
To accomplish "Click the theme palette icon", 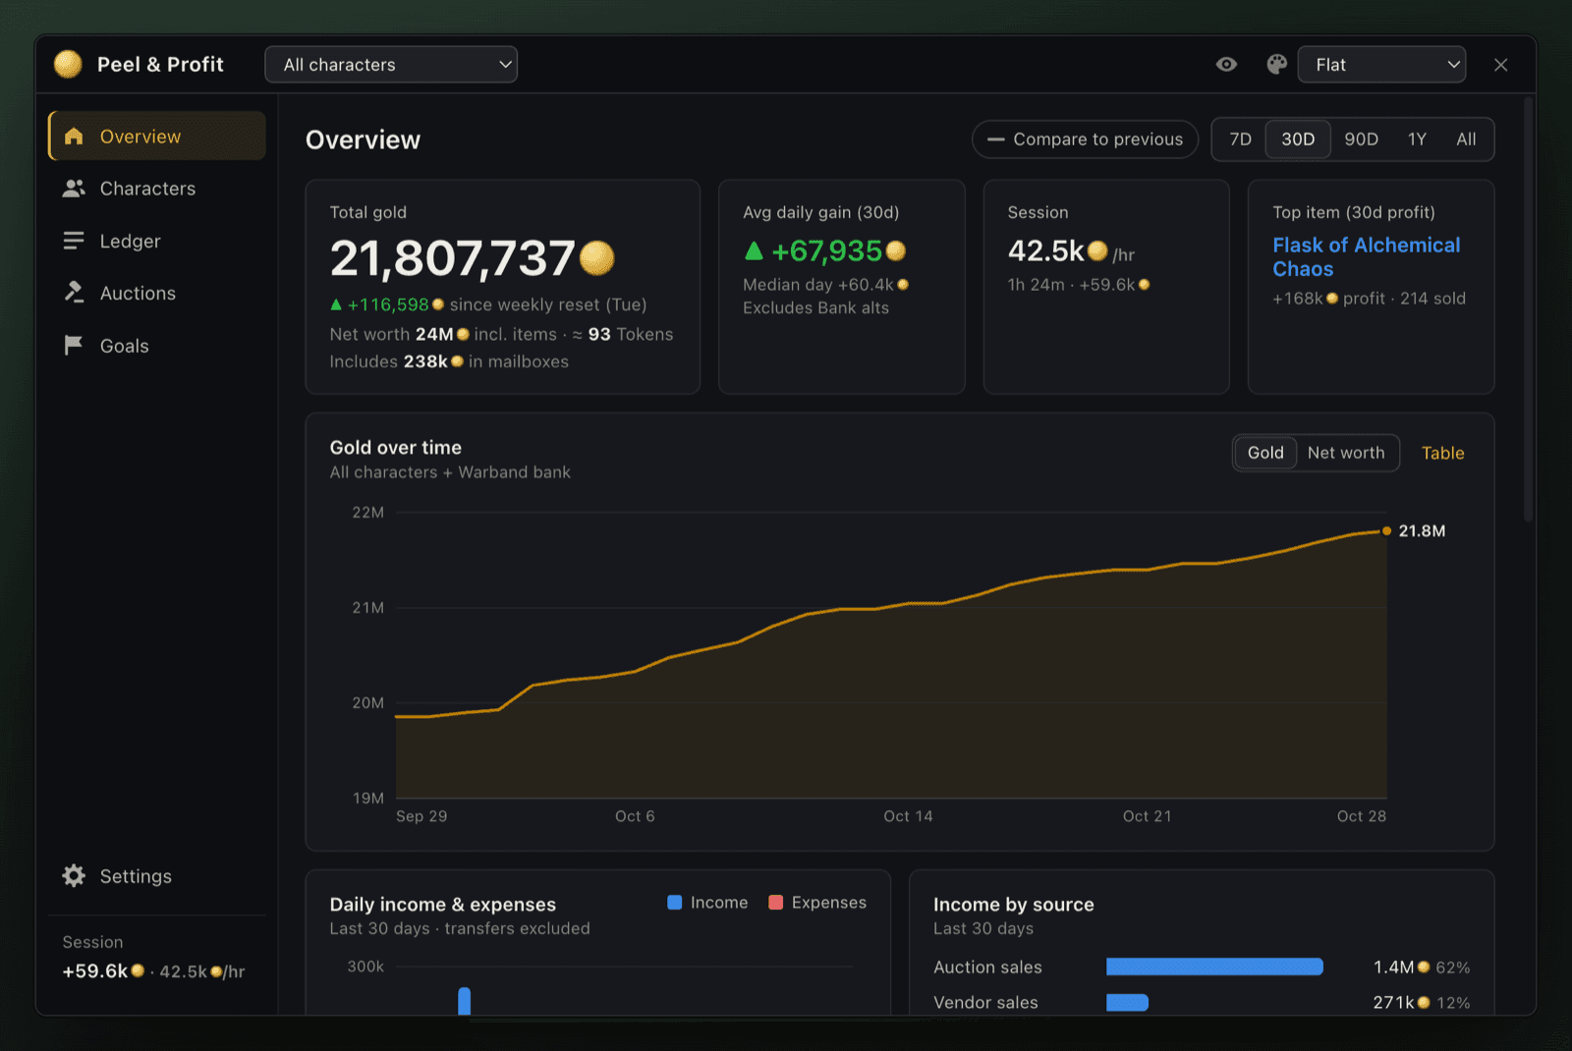I will [x=1276, y=65].
